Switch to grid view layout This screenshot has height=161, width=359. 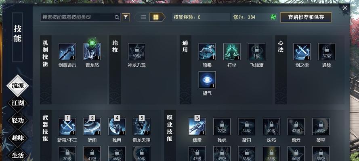coord(156,17)
